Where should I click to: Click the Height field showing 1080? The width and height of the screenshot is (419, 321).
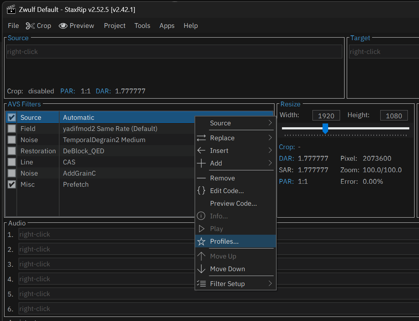pyautogui.click(x=394, y=116)
